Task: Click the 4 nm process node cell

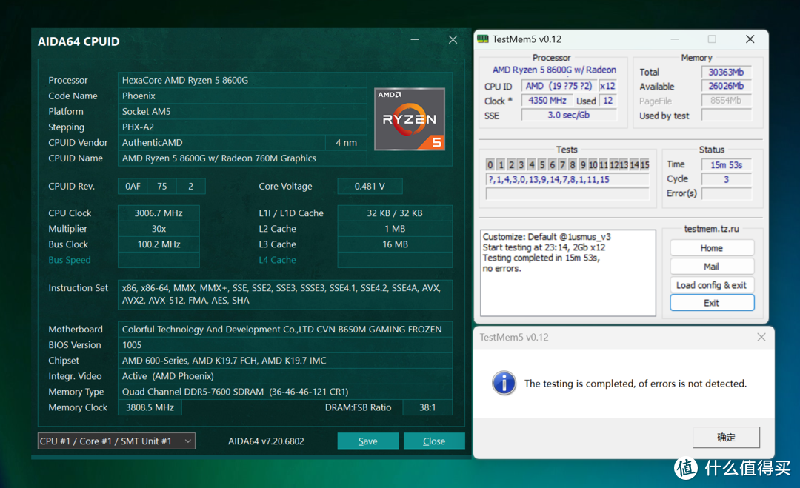Action: 347,143
